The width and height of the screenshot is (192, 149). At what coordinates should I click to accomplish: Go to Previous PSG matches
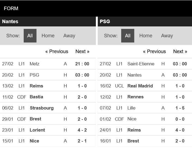154,51
